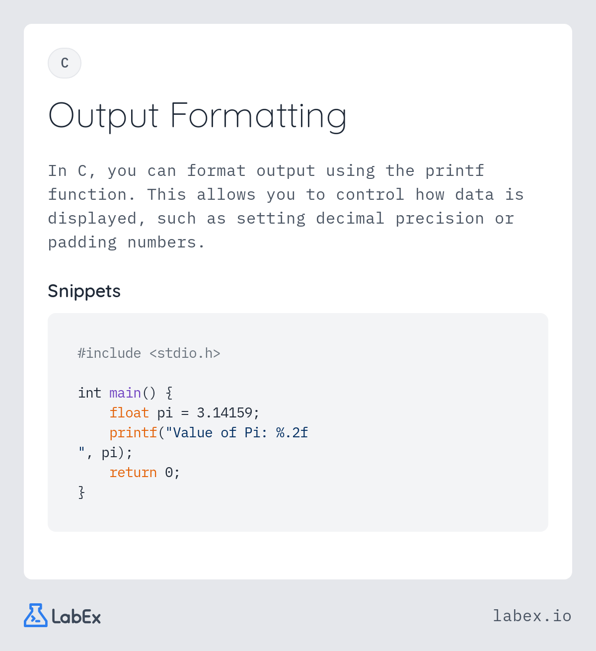This screenshot has height=651, width=596.
Task: Click the float keyword in the snippet
Action: pos(129,413)
